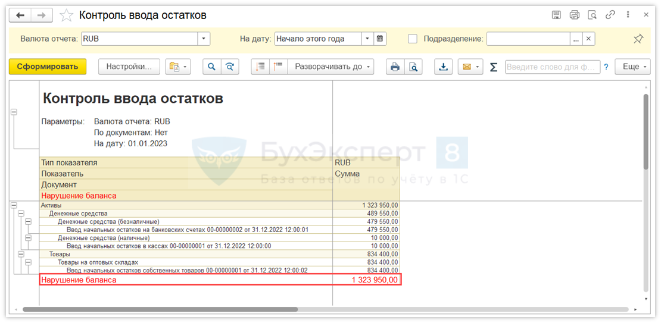This screenshot has width=661, height=323.
Task: Save report with floppy disk icon in title bar
Action: click(x=556, y=15)
